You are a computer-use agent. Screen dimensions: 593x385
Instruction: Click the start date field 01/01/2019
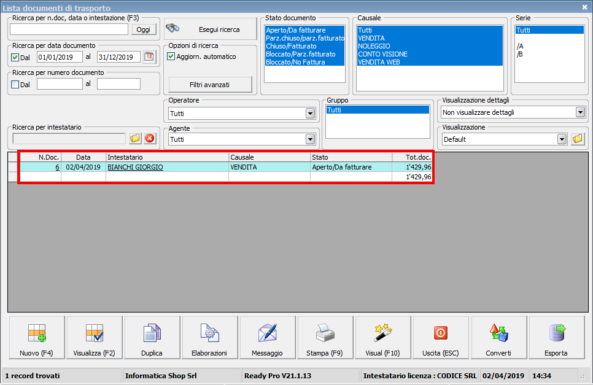(60, 57)
